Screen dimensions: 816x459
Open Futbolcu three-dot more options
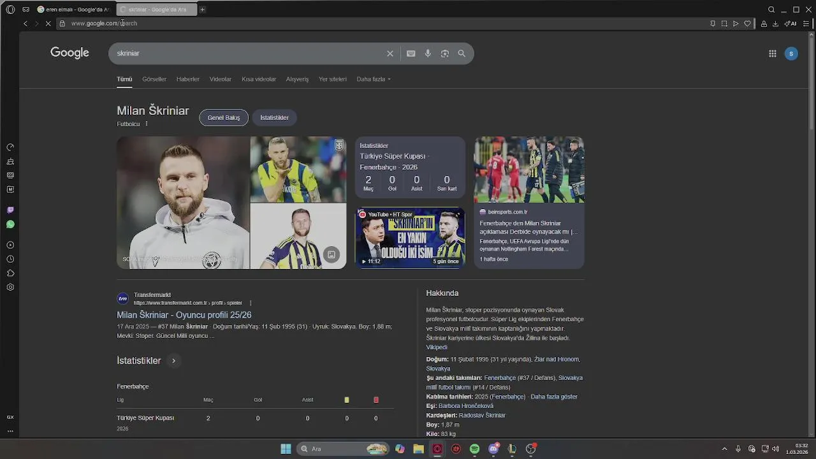coord(147,124)
